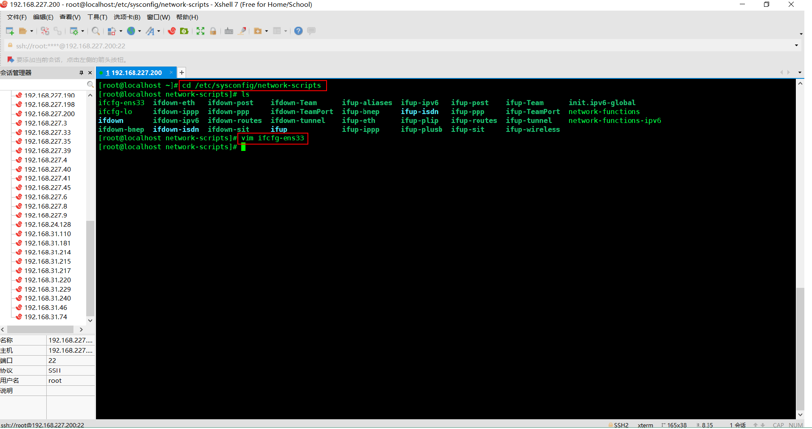Click the lock screen padlock icon
The height and width of the screenshot is (429, 812).
point(213,31)
